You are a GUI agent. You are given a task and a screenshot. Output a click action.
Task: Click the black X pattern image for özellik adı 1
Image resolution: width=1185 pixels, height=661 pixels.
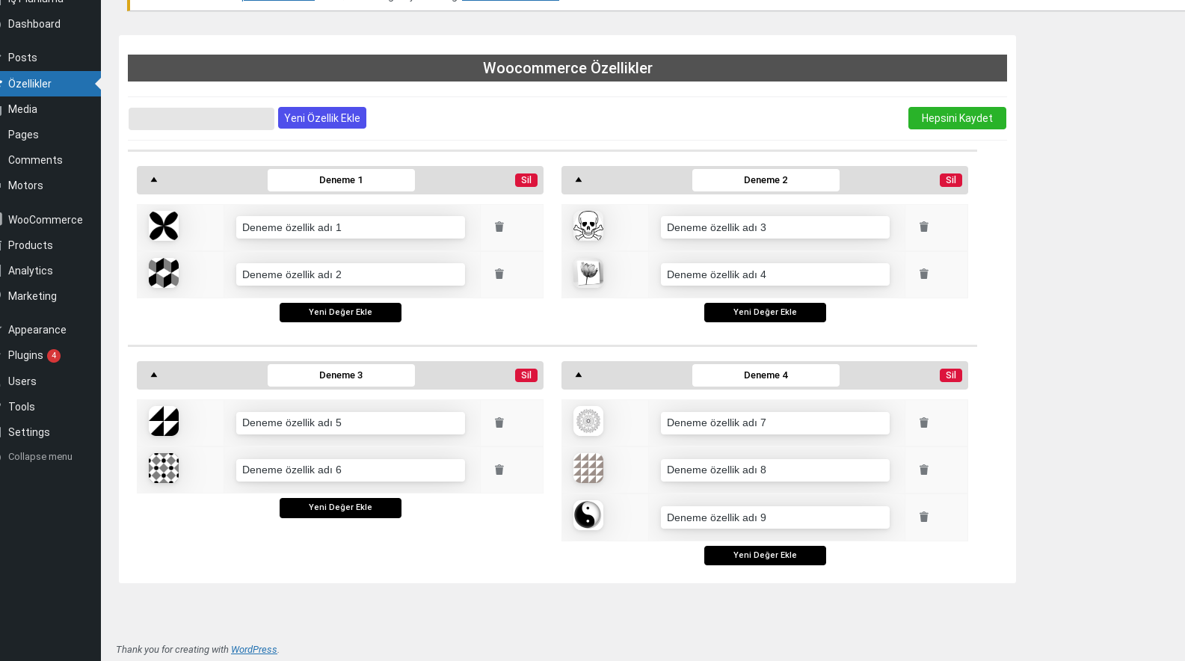(164, 226)
